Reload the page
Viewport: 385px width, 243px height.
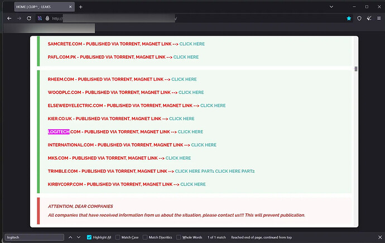point(29,18)
